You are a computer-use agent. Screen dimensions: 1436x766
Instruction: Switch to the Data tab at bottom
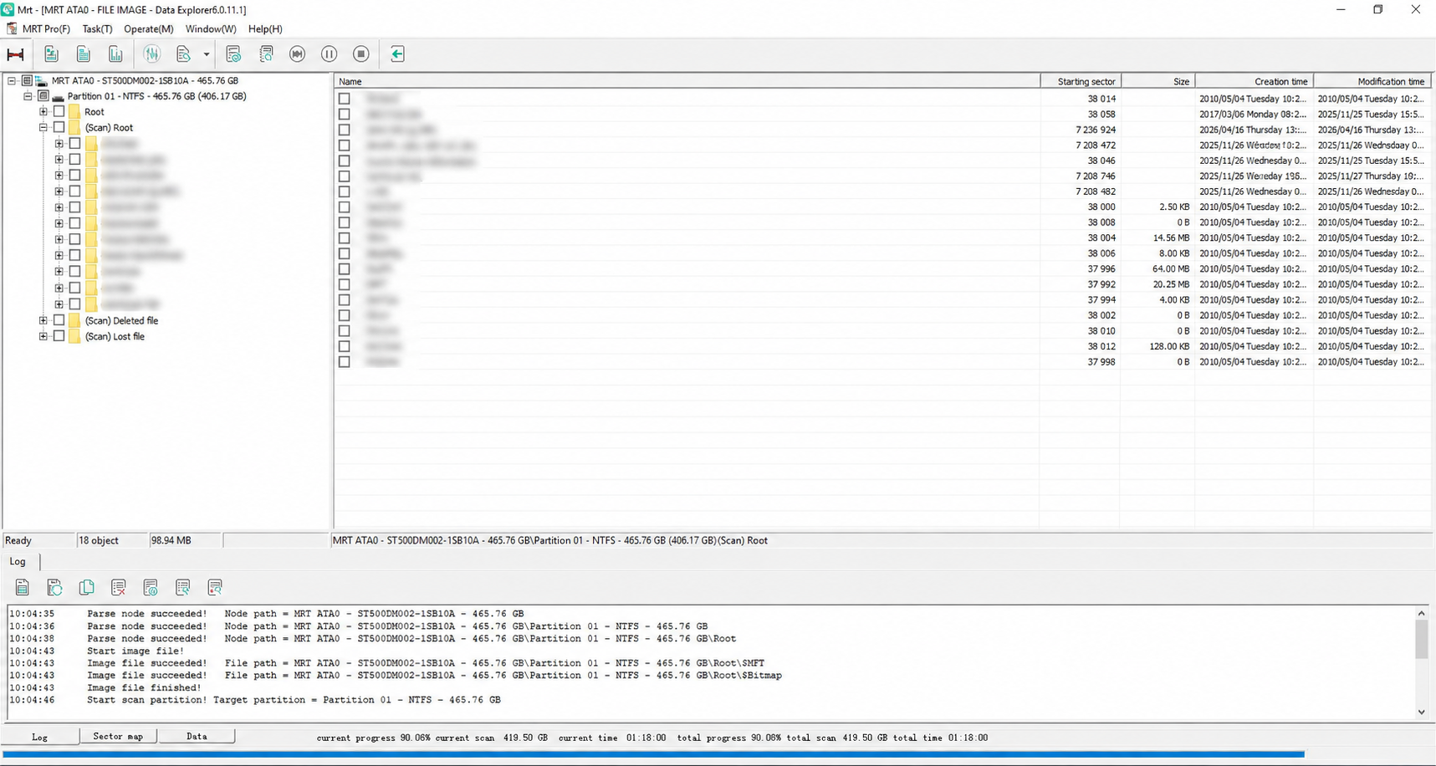tap(197, 737)
